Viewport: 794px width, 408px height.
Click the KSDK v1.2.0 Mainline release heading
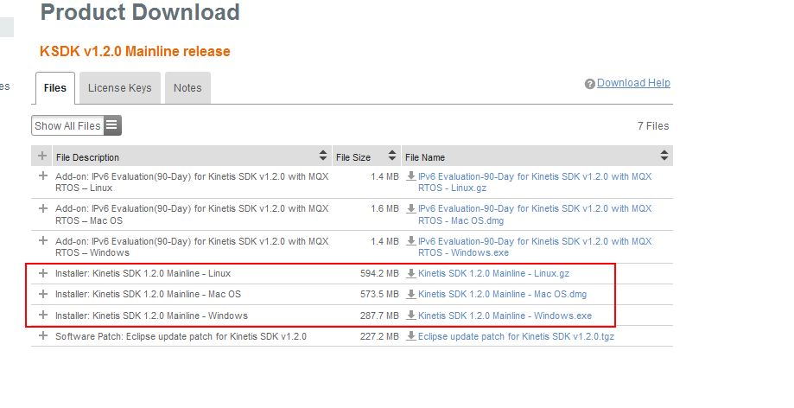(x=135, y=51)
